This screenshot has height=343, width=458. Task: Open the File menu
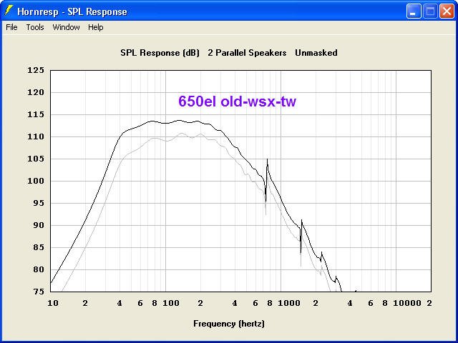11,27
